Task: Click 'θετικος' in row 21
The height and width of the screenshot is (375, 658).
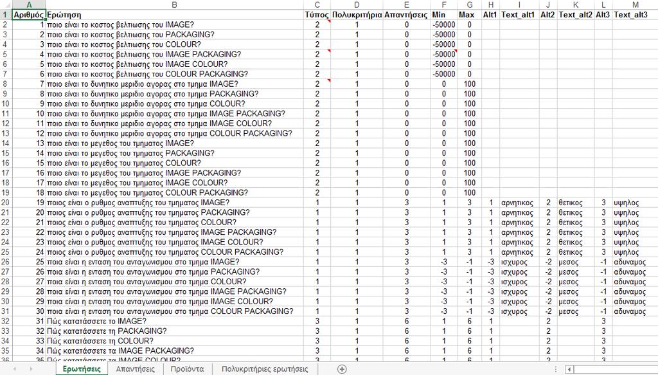Action: tap(576, 212)
